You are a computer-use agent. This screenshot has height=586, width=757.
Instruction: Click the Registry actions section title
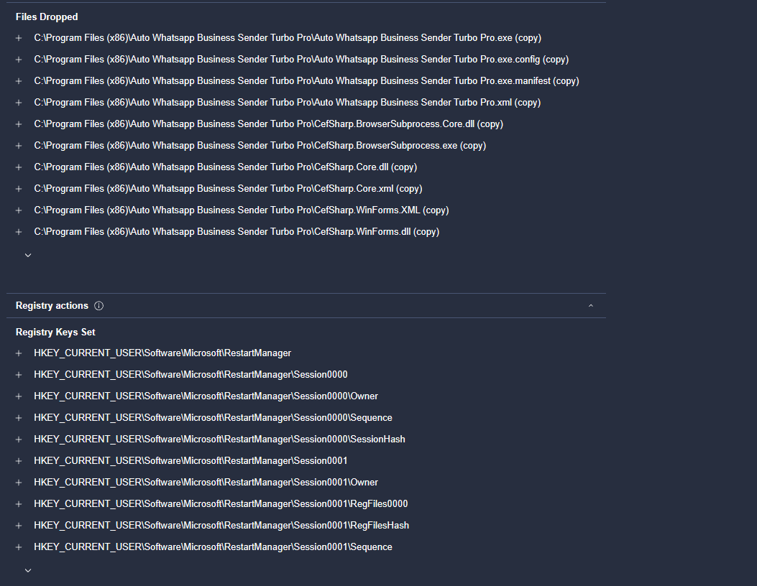[52, 306]
